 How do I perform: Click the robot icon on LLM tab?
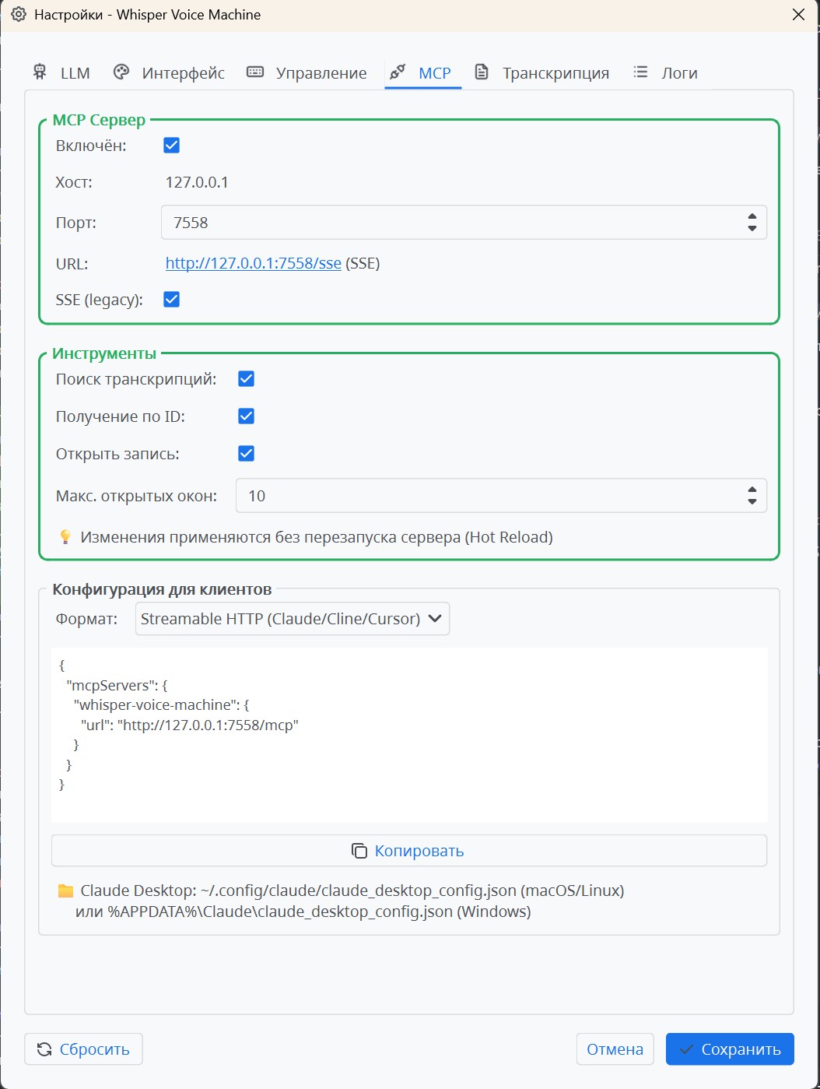click(40, 72)
